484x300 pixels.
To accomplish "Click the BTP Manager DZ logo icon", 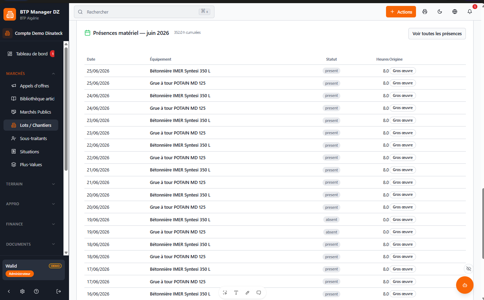I will tap(10, 14).
